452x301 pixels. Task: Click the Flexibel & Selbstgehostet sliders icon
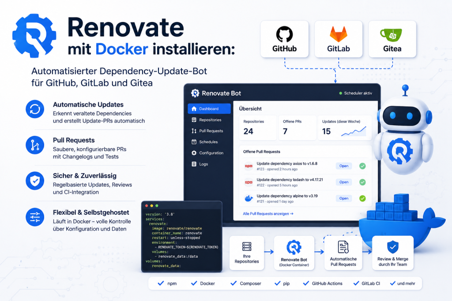pyautogui.click(x=35, y=217)
